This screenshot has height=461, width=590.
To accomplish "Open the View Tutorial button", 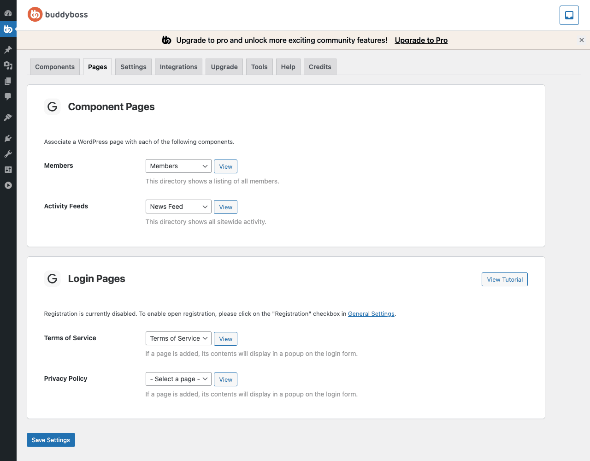I will point(505,279).
